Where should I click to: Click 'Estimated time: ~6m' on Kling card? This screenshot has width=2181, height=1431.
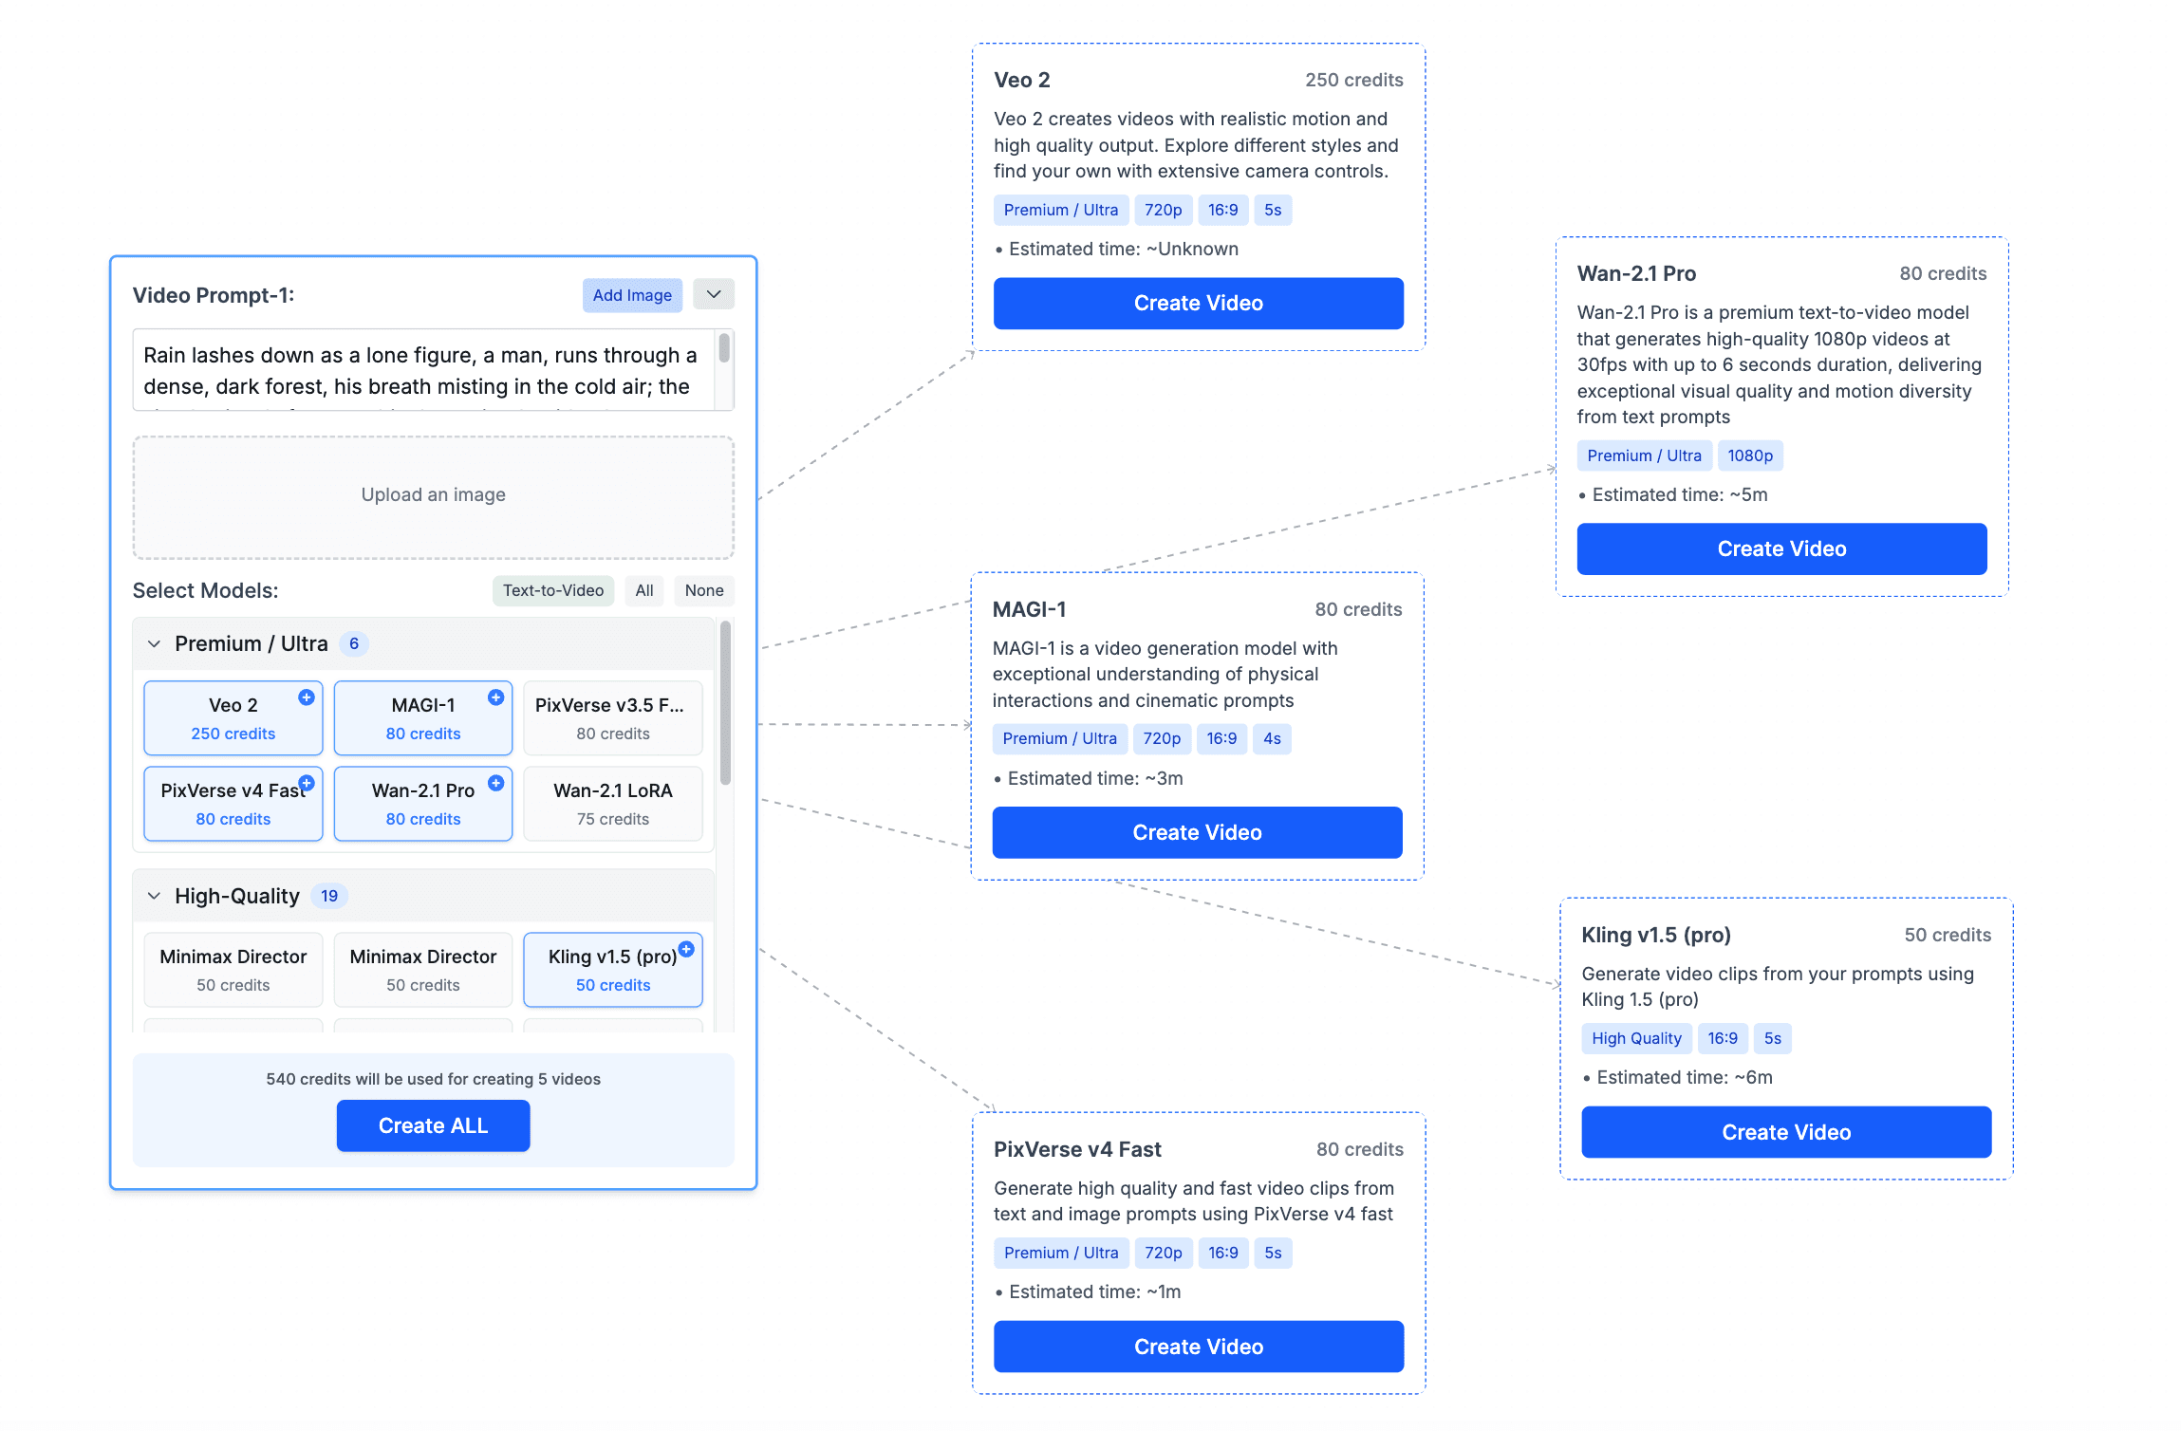(x=1685, y=1077)
